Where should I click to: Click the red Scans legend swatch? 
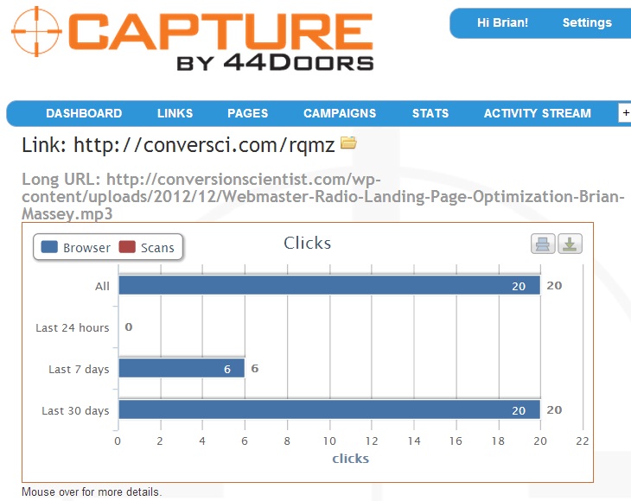point(127,247)
